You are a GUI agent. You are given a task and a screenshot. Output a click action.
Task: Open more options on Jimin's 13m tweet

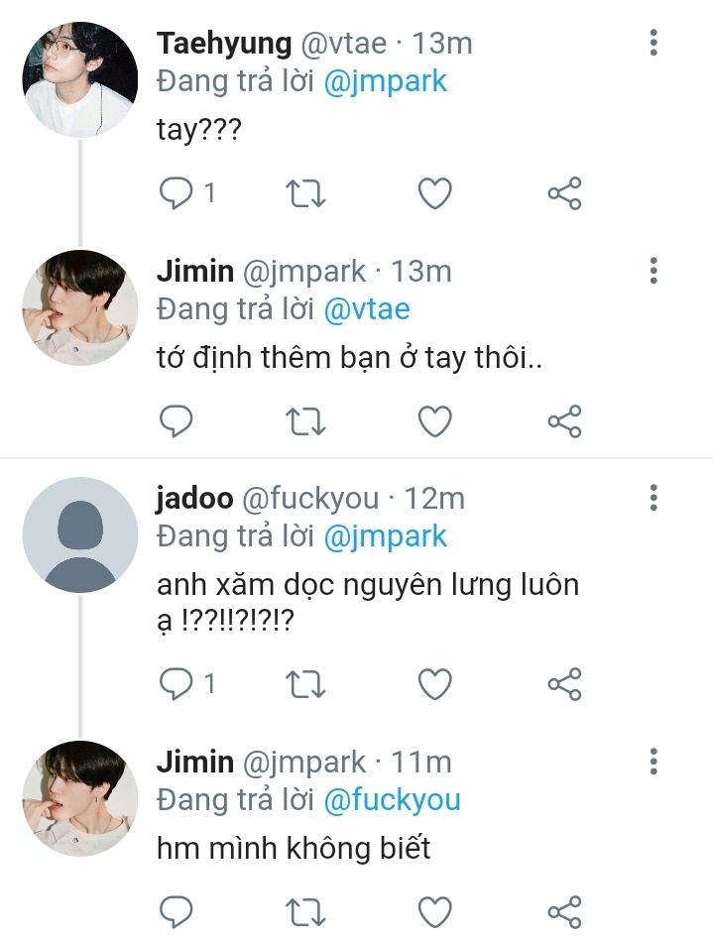click(x=653, y=270)
